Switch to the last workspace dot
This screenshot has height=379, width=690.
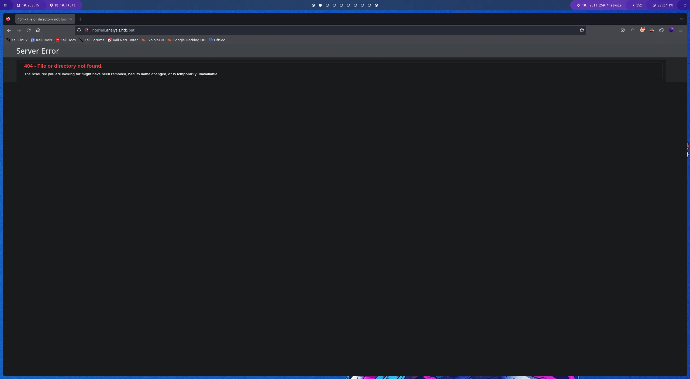coord(376,5)
